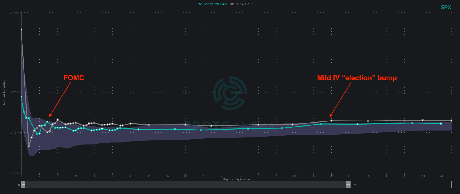The image size is (460, 194).
Task: Click the SpotGamma watermark logo in the chart center
Action: coord(230,93)
